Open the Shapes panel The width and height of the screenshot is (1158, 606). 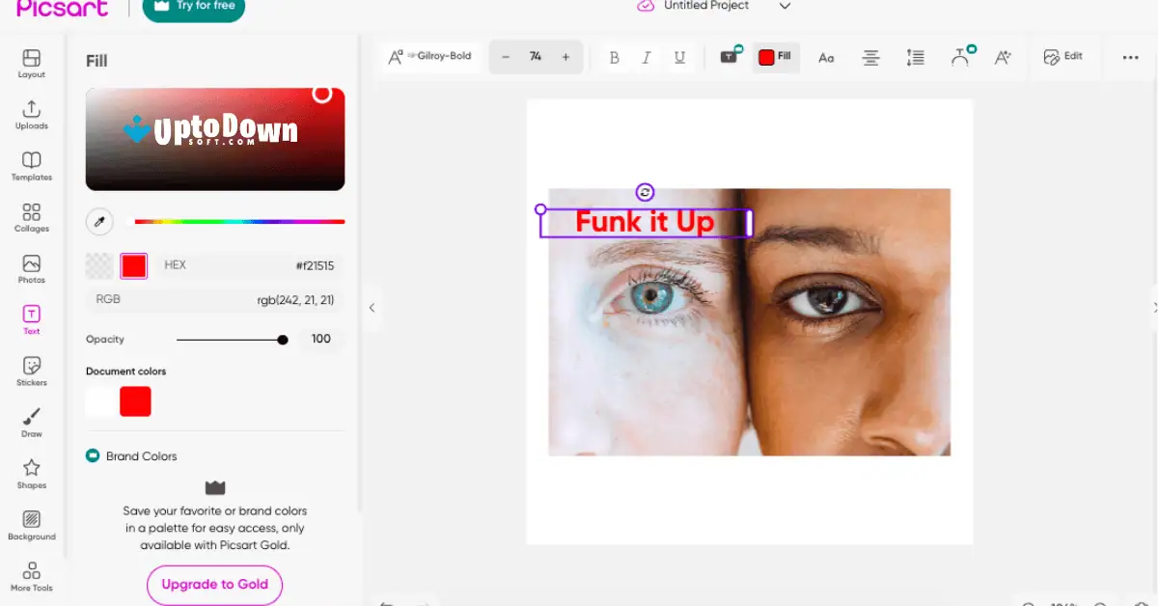[31, 473]
